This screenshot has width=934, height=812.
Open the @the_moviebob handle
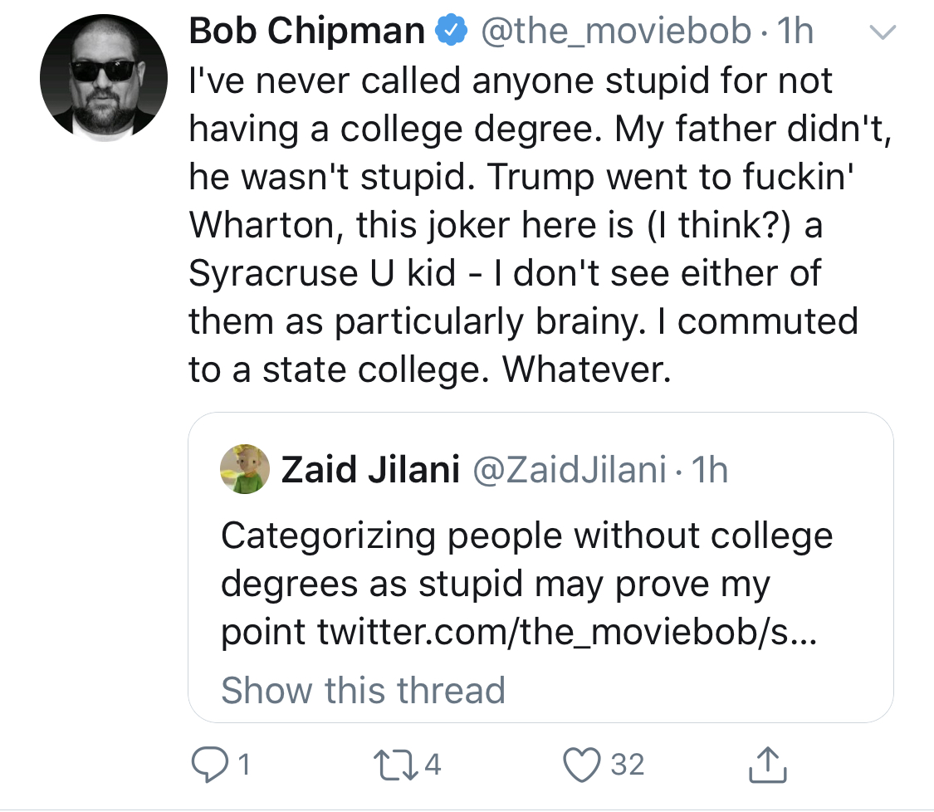tap(616, 31)
